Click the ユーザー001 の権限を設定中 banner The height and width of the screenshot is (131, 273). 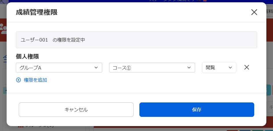point(136,40)
